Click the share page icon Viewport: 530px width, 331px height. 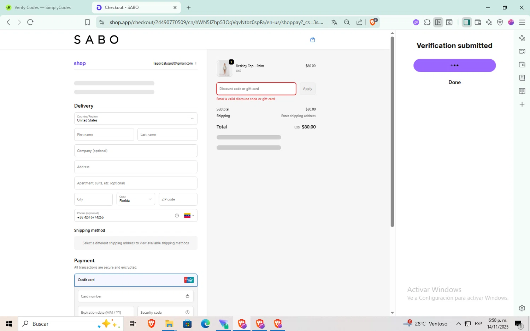[x=359, y=22]
